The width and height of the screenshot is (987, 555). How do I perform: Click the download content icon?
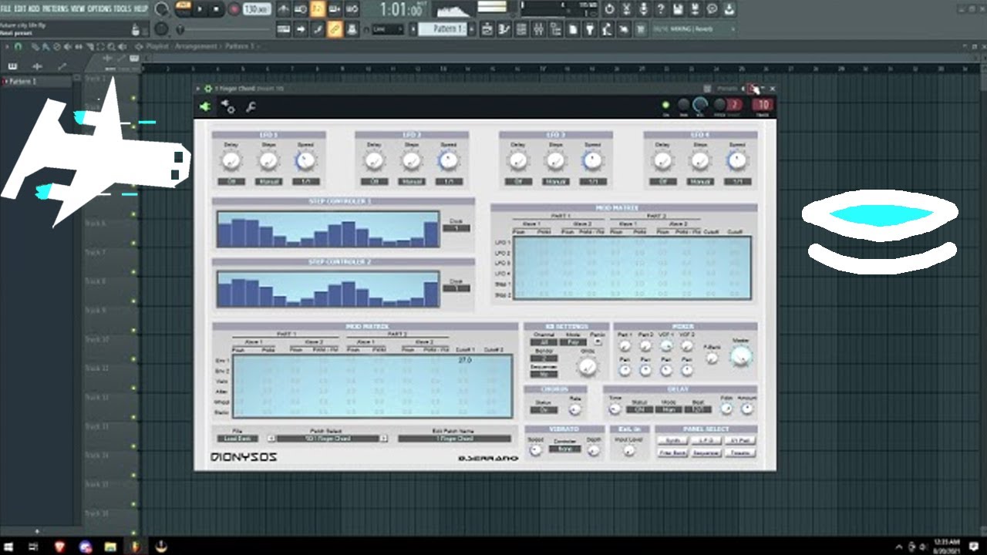point(729,10)
